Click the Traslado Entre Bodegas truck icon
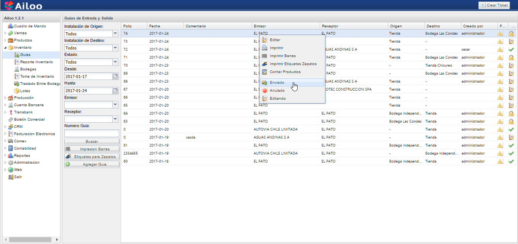Viewport: 518px width, 244px height. pos(17,84)
